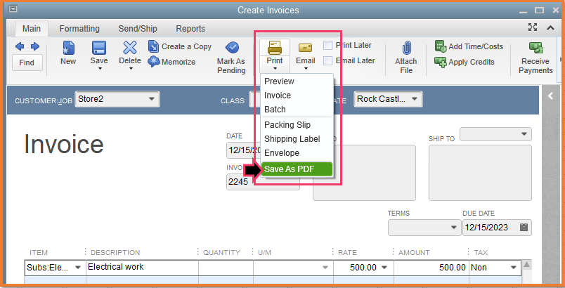
Task: Choose Shipping Label from the Print menu
Action: (297, 139)
